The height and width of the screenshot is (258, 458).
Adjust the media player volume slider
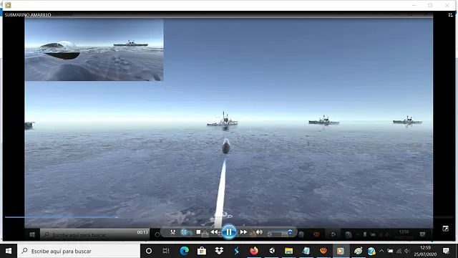(280, 232)
